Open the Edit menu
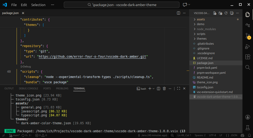The height and width of the screenshot is (138, 253). pos(24,5)
